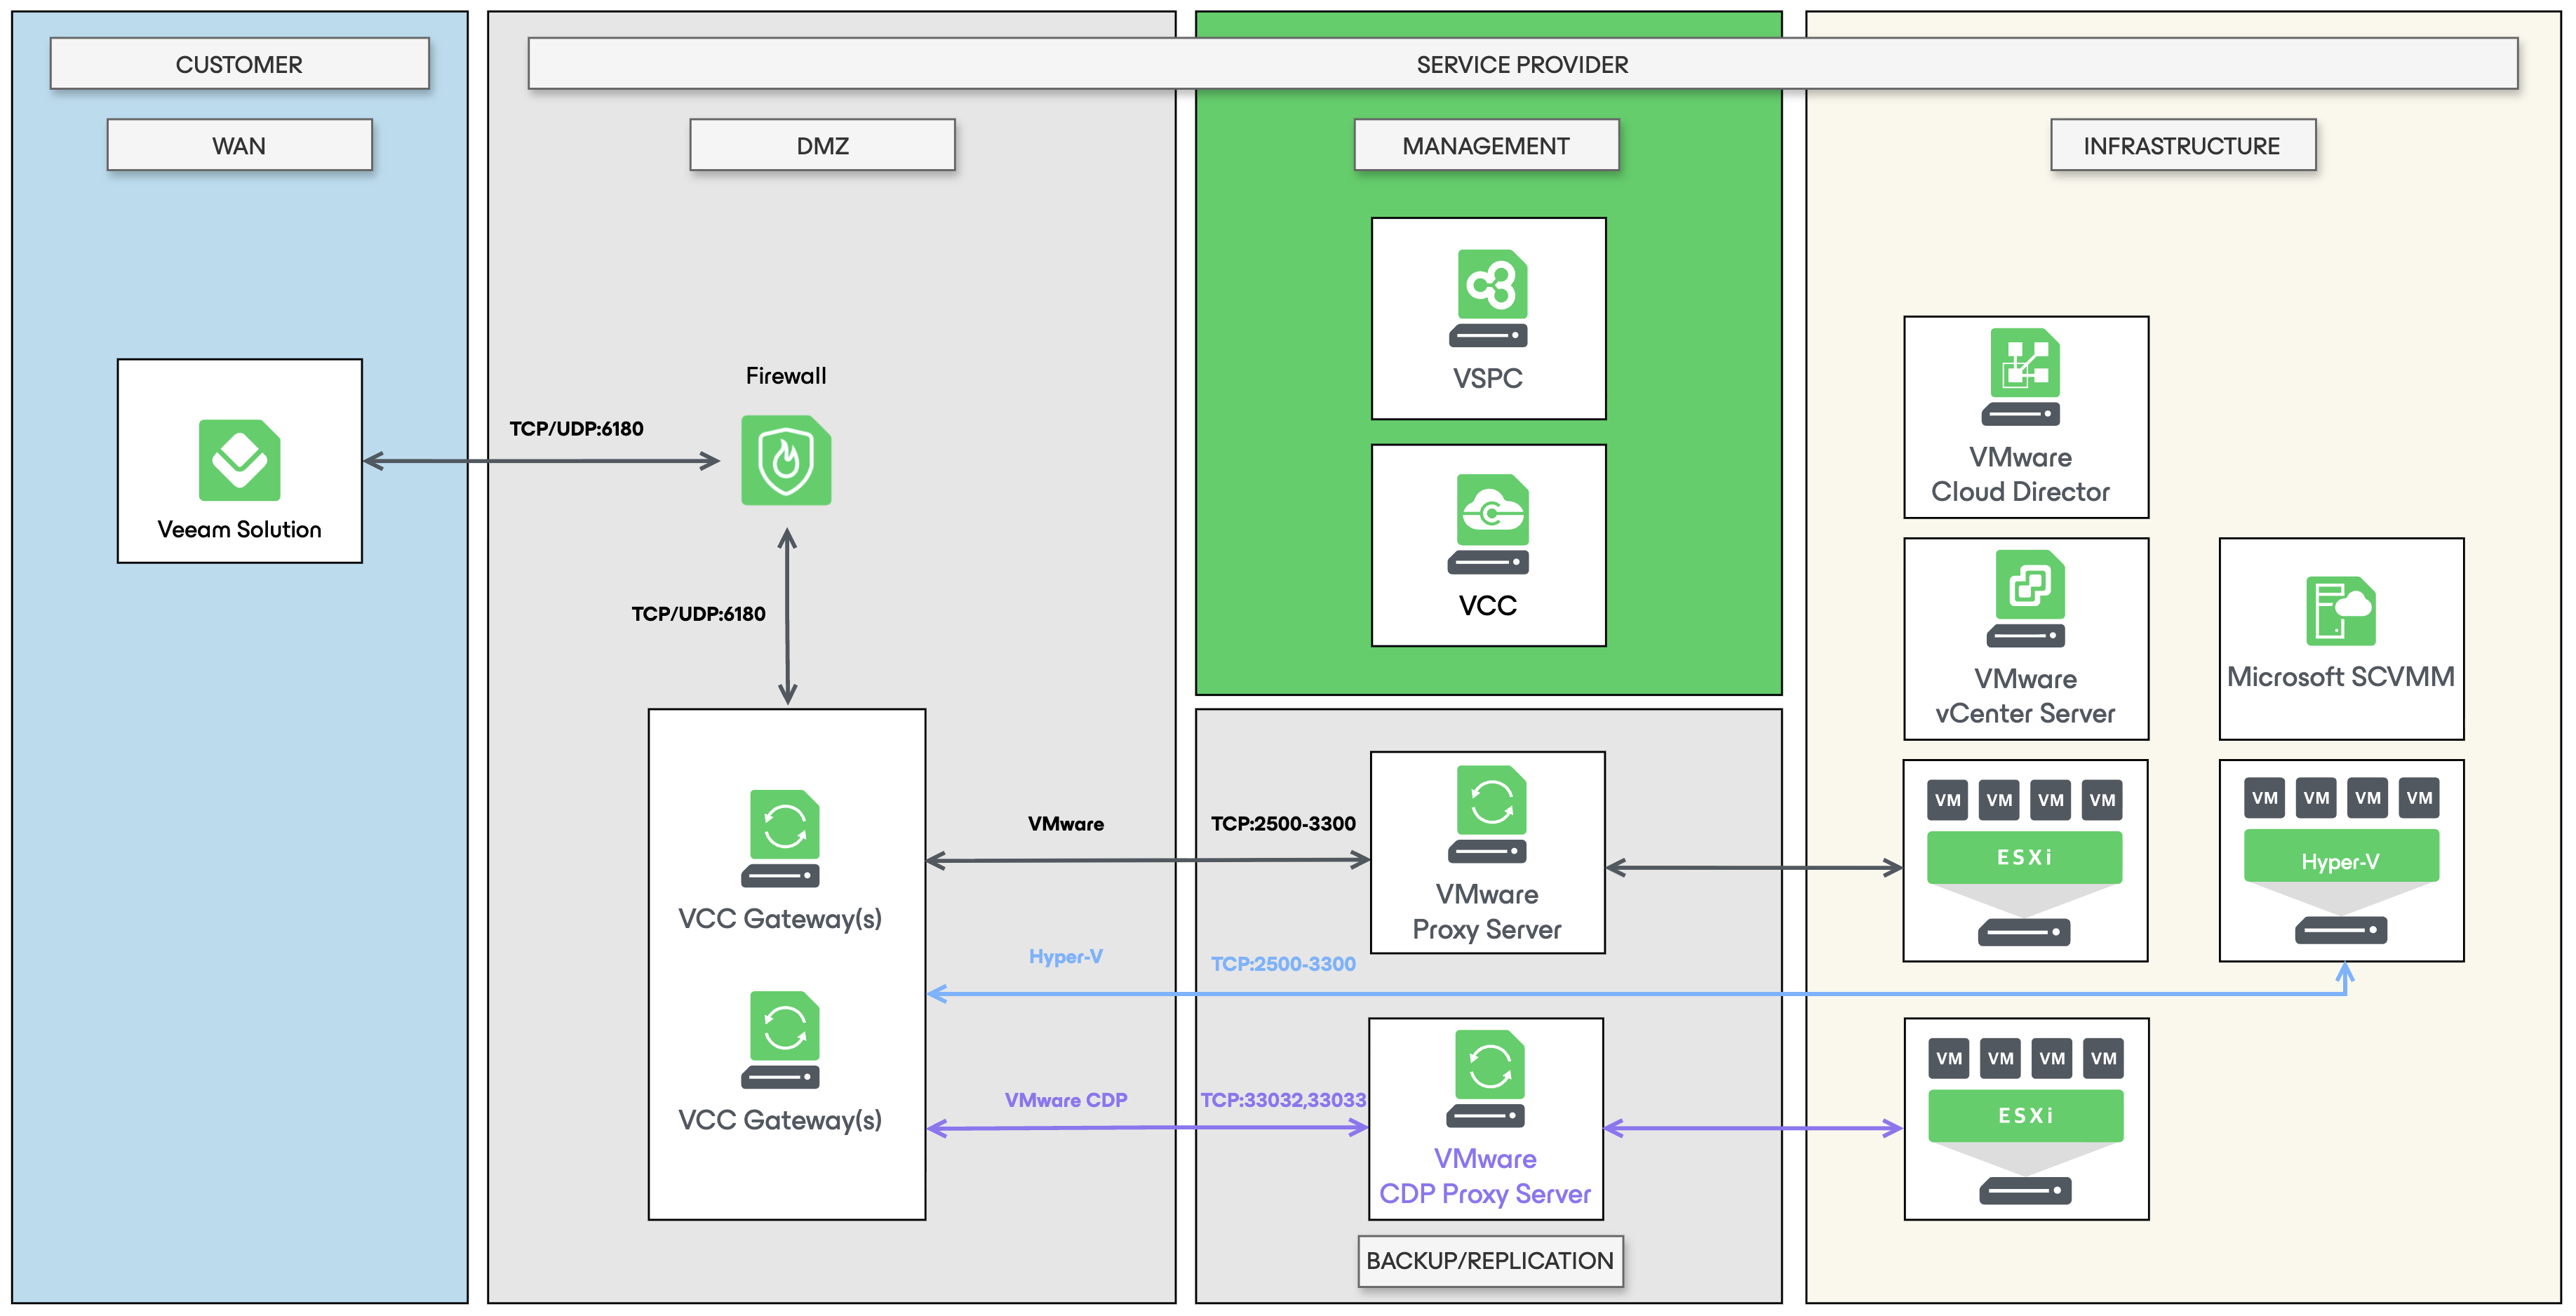Screen dimensions: 2576x1316
Task: Click the VMware vCenter Server text
Action: pos(2026,696)
